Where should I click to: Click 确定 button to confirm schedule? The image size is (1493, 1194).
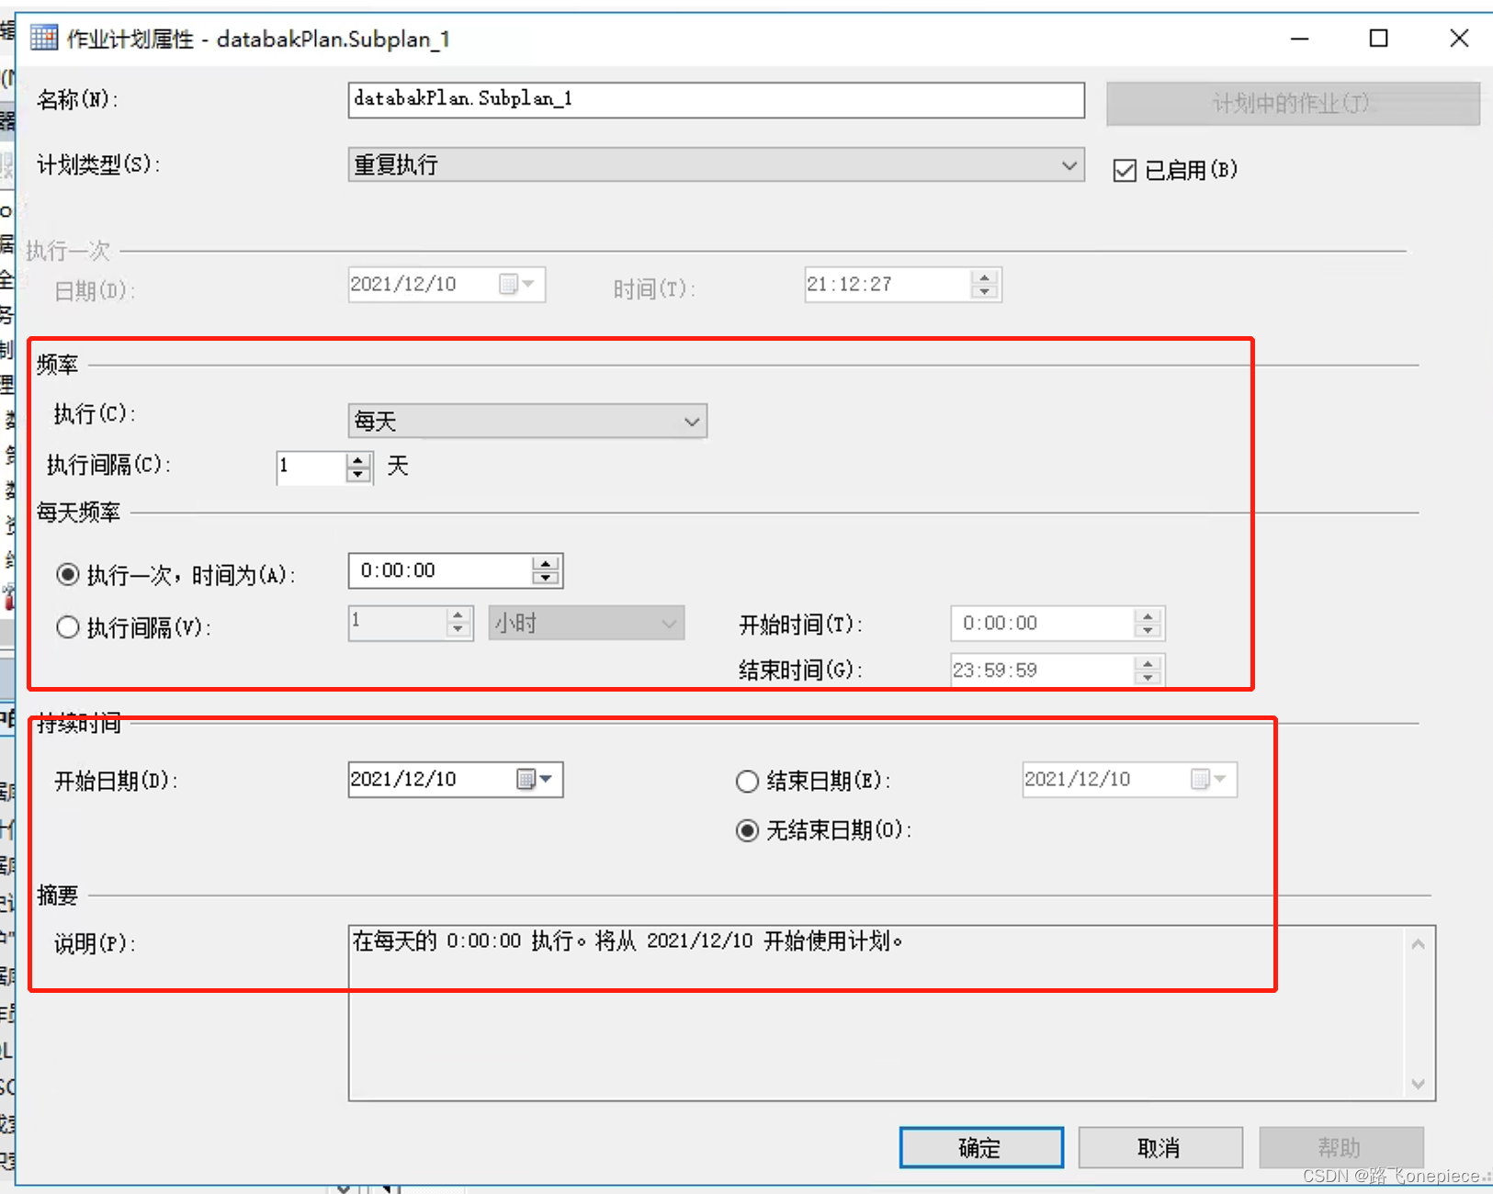[x=981, y=1148]
